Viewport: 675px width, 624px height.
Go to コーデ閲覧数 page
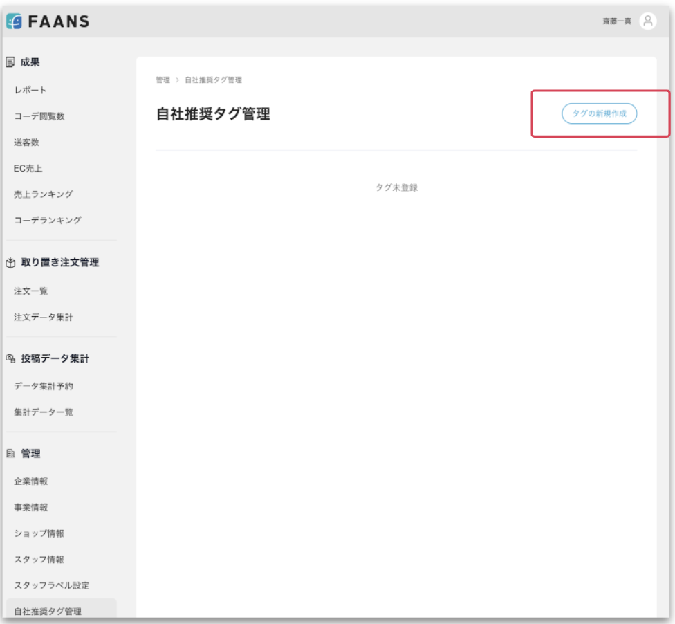click(x=39, y=116)
